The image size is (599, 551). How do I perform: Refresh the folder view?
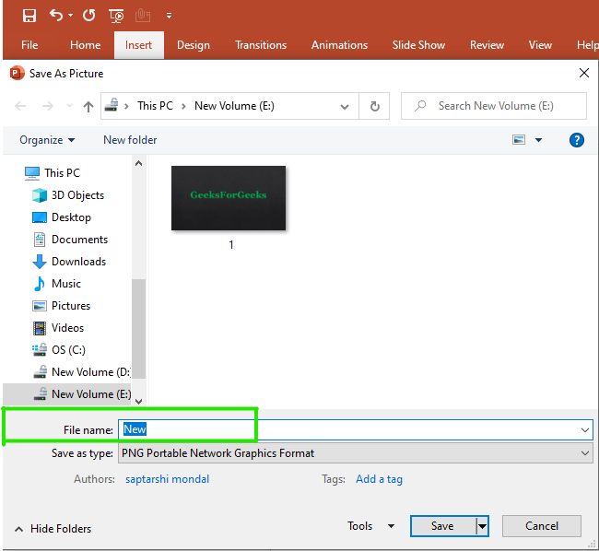[375, 106]
